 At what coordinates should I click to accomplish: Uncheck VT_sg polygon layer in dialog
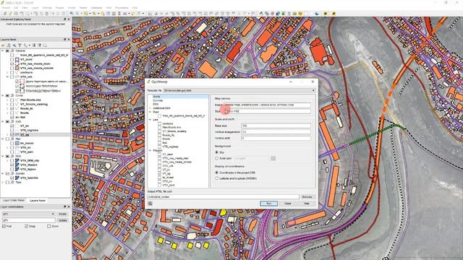159,173
